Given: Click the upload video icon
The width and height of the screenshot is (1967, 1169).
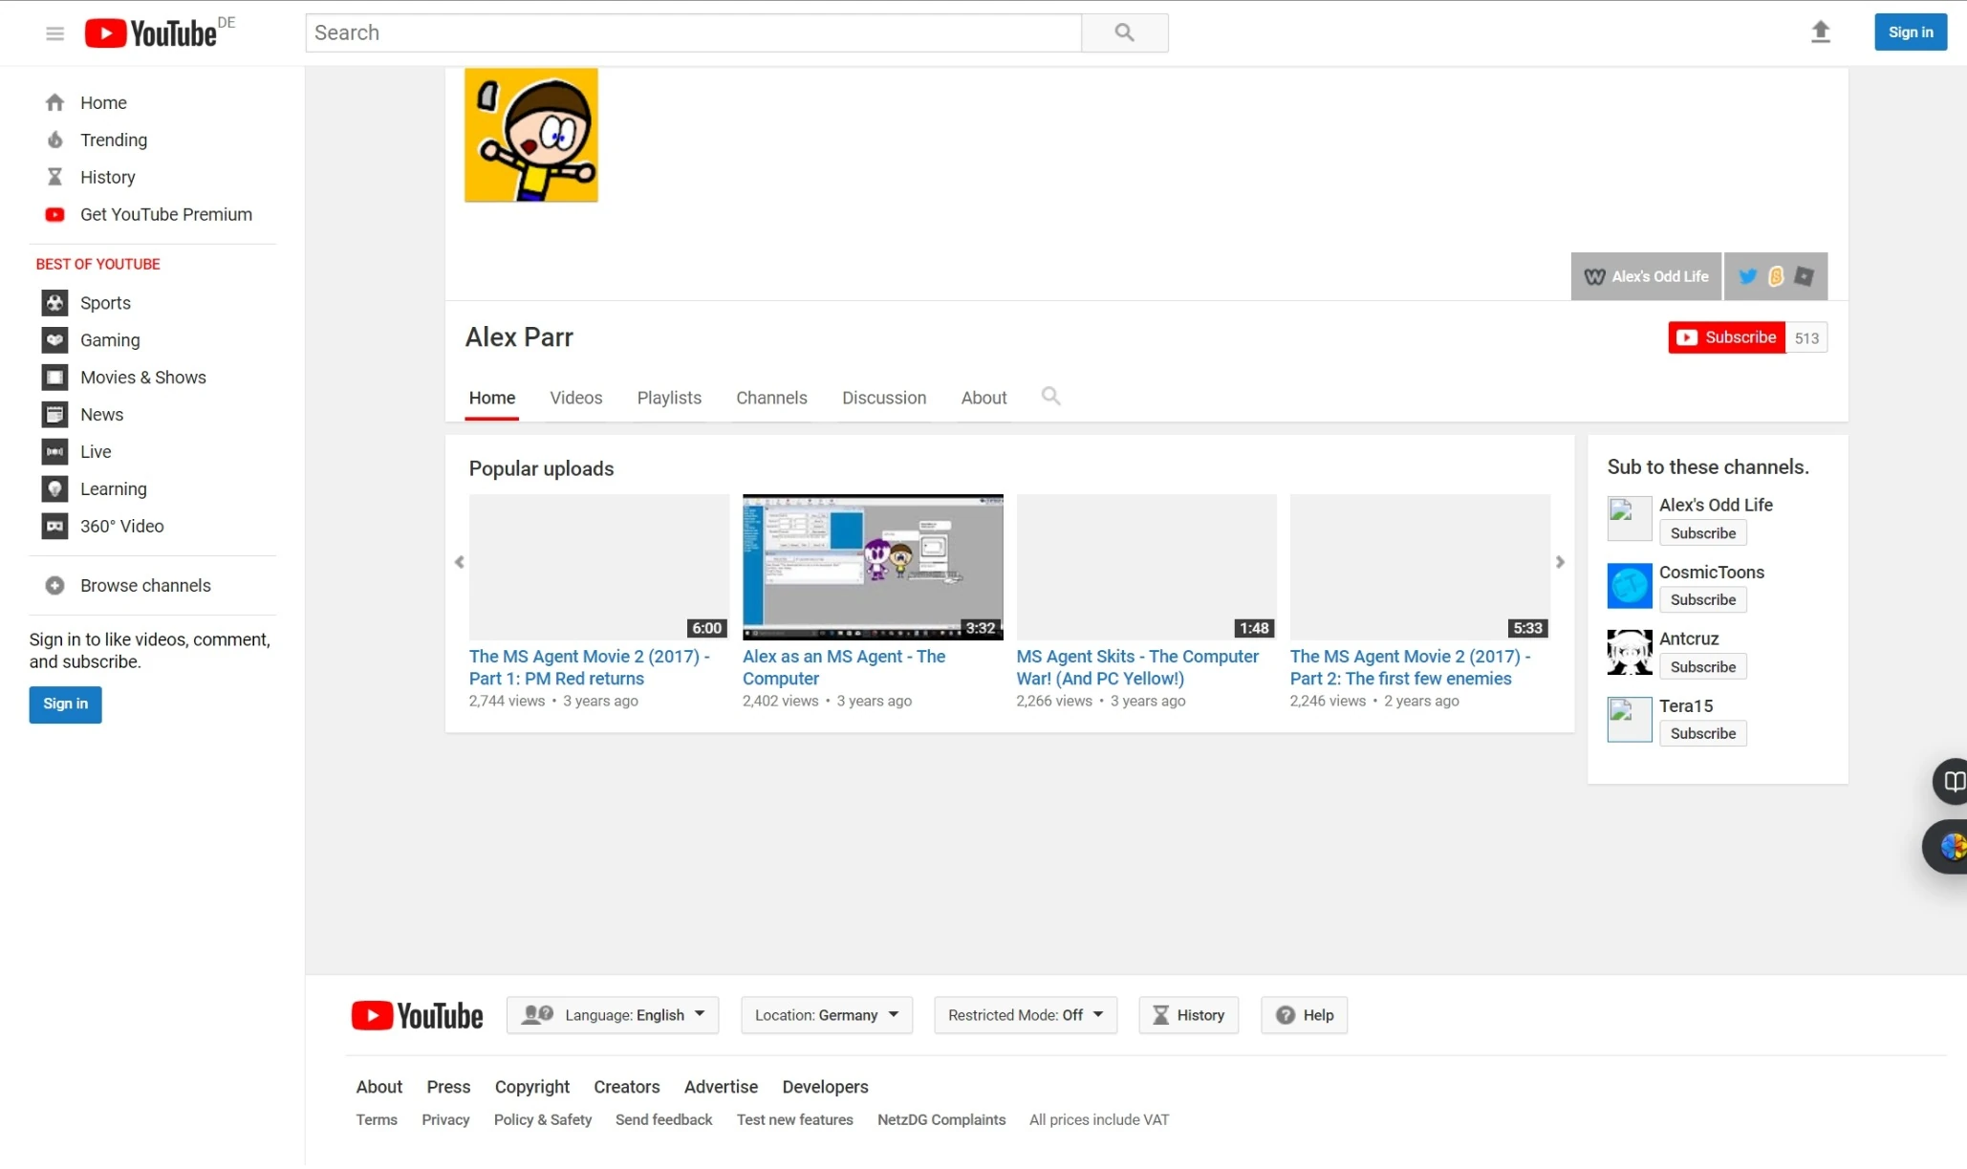Looking at the screenshot, I should click(1820, 32).
